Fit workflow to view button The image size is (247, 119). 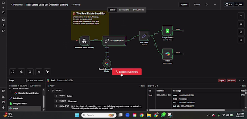point(13,72)
